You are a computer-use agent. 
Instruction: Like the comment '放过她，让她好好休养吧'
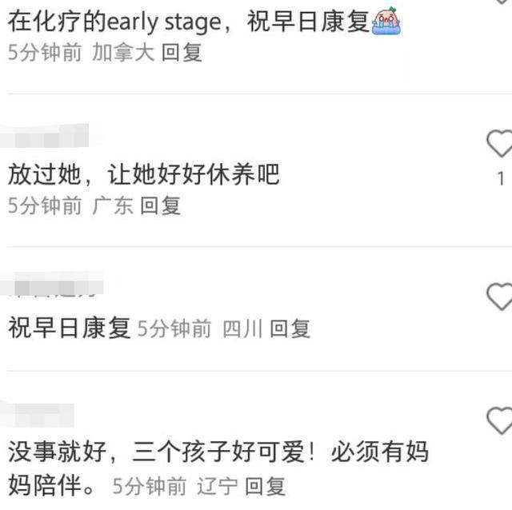499,143
